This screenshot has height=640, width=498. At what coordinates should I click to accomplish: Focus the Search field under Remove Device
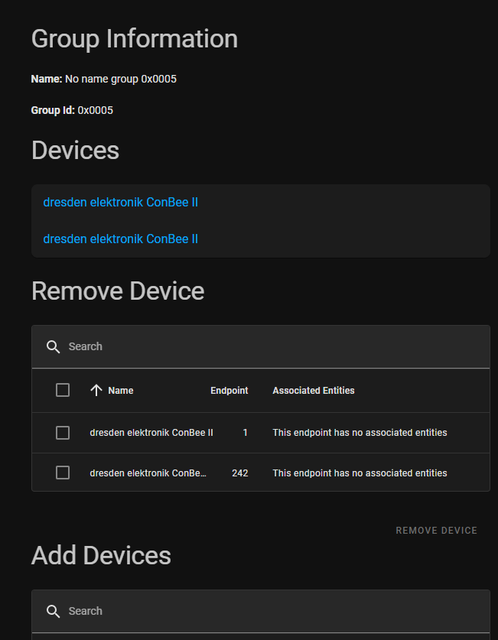(x=268, y=346)
